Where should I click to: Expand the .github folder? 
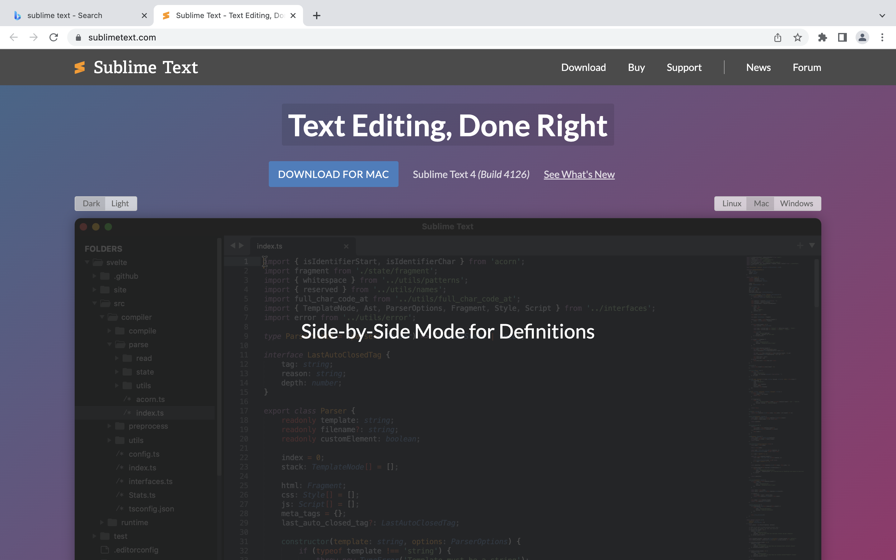coord(94,276)
